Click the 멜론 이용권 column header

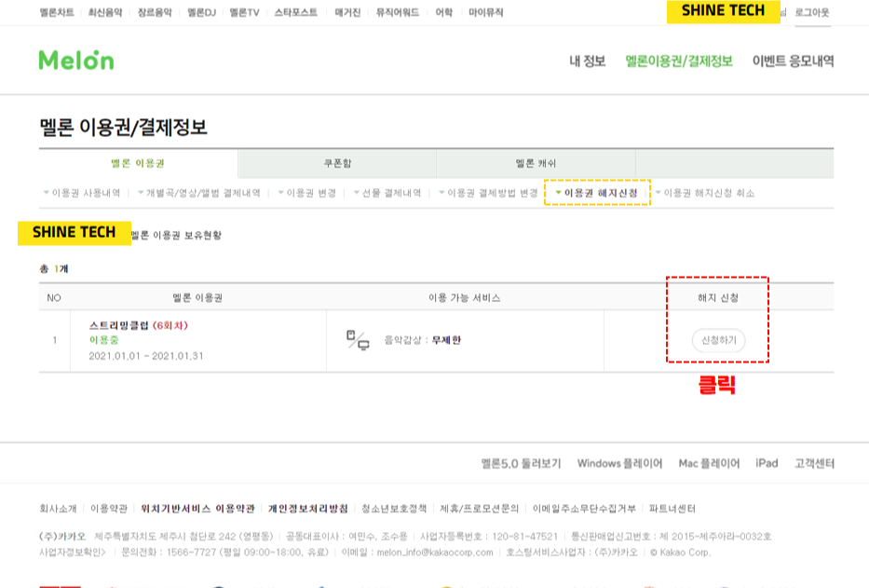[x=197, y=298]
